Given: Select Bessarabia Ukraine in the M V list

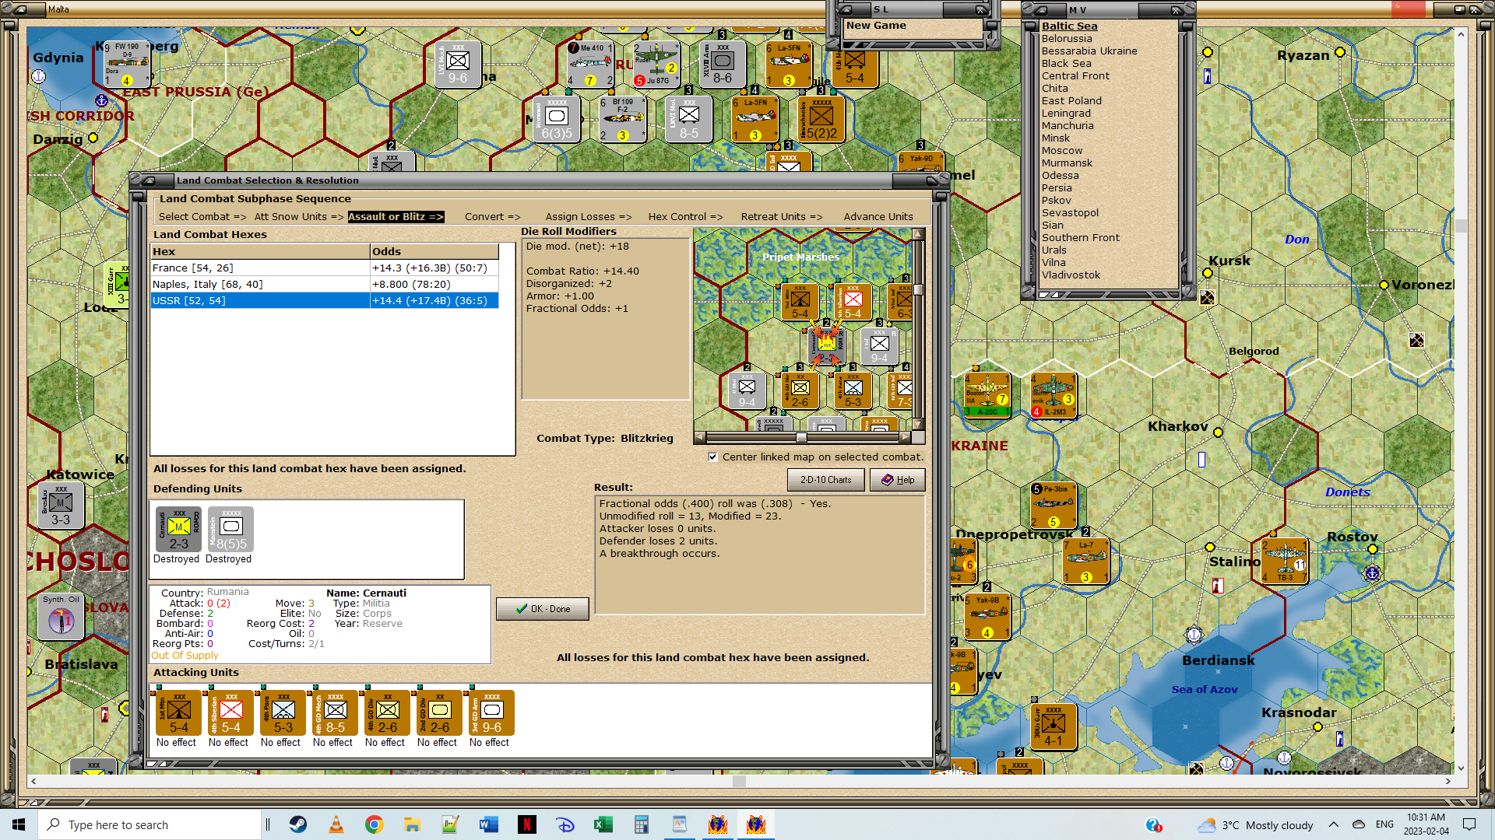Looking at the screenshot, I should point(1089,51).
